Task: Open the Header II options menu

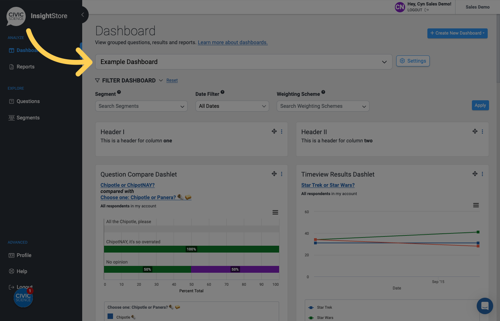Action: pos(483,131)
